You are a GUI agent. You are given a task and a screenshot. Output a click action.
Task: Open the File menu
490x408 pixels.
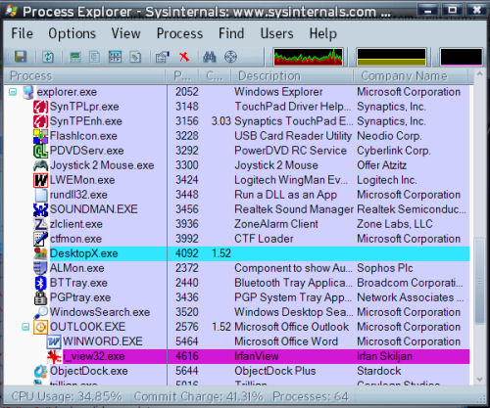(22, 33)
